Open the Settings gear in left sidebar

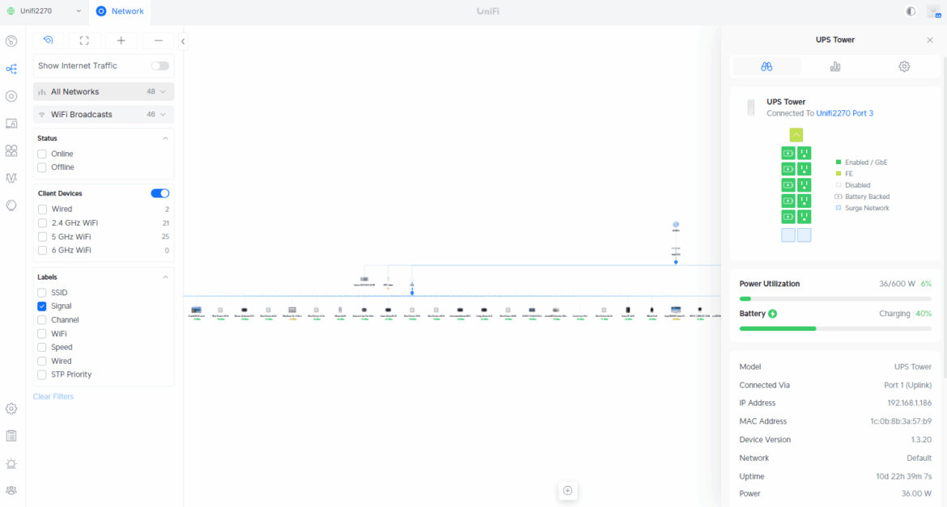[11, 408]
